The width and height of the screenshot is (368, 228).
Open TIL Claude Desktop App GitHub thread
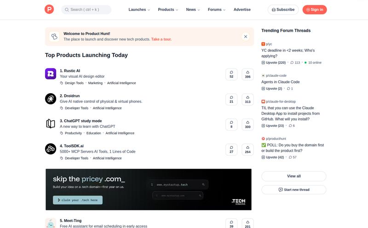coord(291,114)
